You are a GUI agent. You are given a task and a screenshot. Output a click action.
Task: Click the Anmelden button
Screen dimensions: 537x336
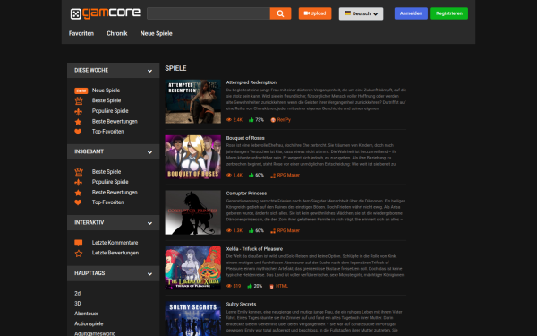tap(411, 13)
